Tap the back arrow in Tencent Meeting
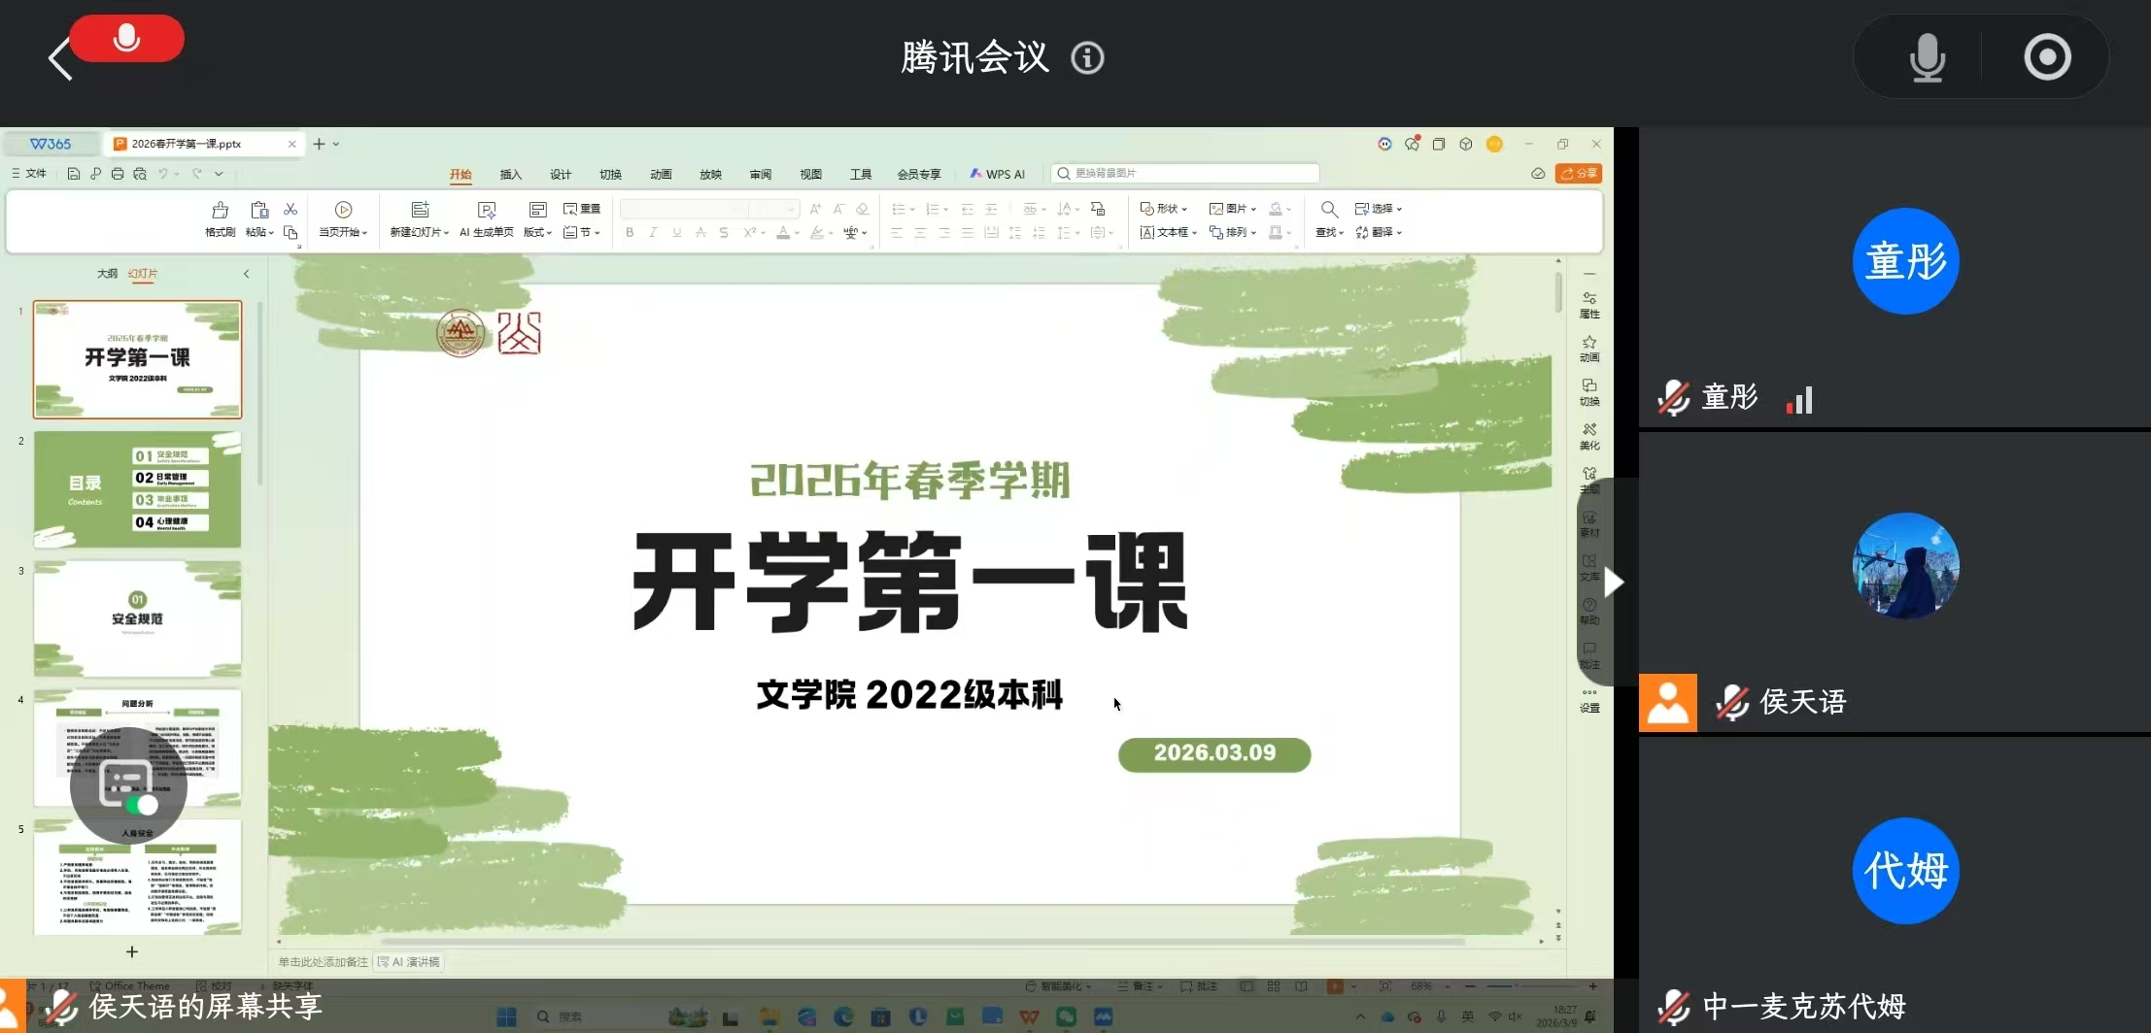This screenshot has width=2151, height=1033. pyautogui.click(x=60, y=59)
